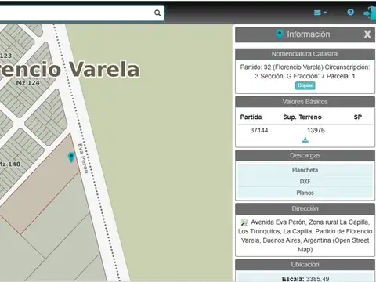This screenshot has width=376, height=282.
Task: Click the Mz 124 block label
Action: tap(27, 83)
